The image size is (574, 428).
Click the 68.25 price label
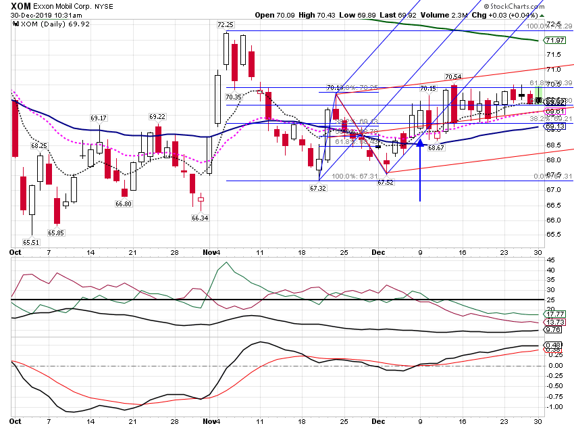[x=38, y=146]
